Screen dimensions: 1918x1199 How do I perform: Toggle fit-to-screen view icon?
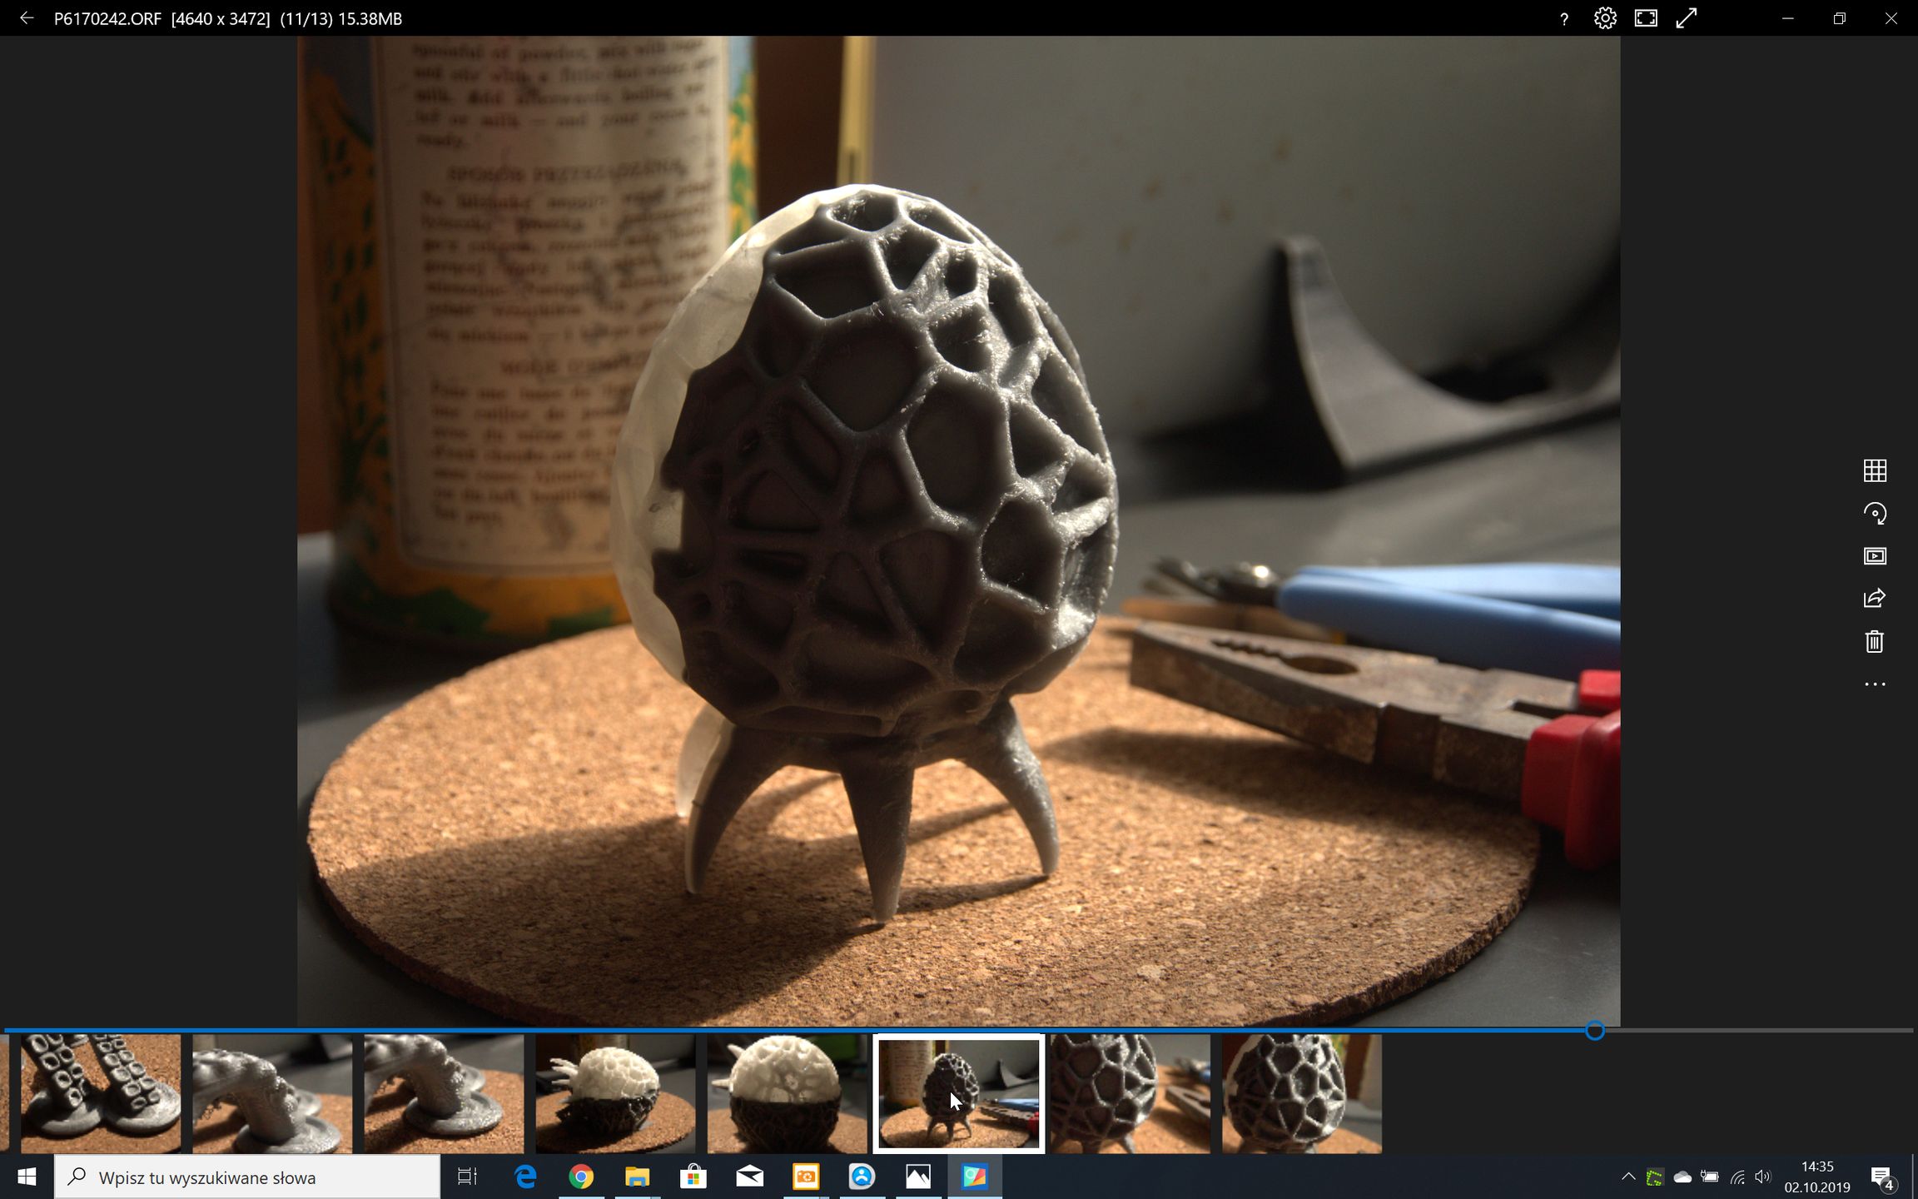coord(1646,18)
